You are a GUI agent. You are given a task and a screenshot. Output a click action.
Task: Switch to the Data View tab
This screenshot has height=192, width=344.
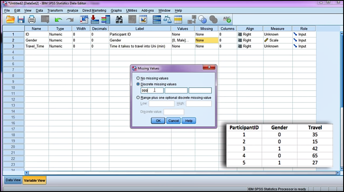[13, 180]
